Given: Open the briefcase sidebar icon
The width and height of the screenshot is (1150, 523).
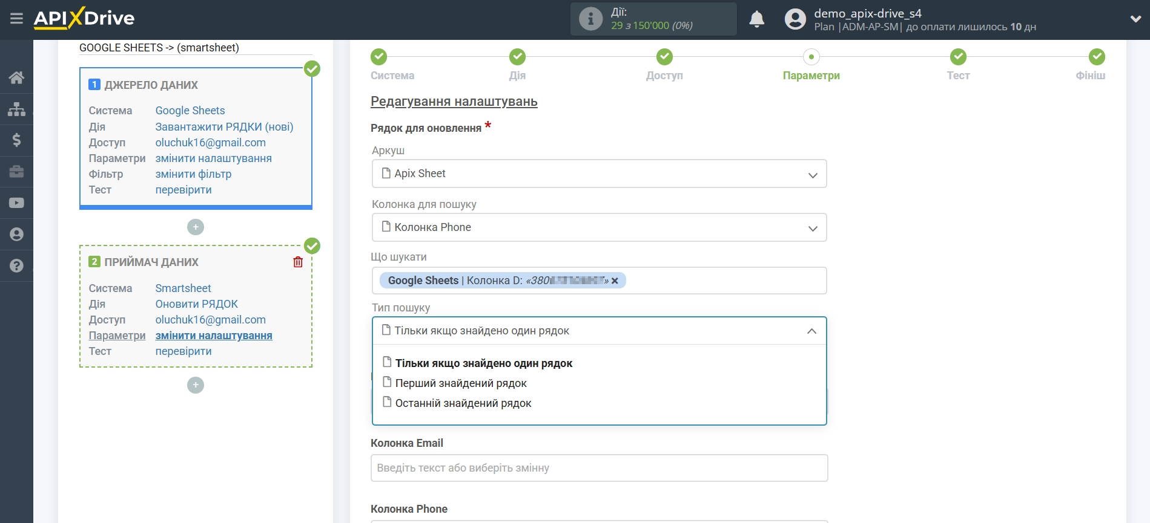Looking at the screenshot, I should (x=16, y=172).
